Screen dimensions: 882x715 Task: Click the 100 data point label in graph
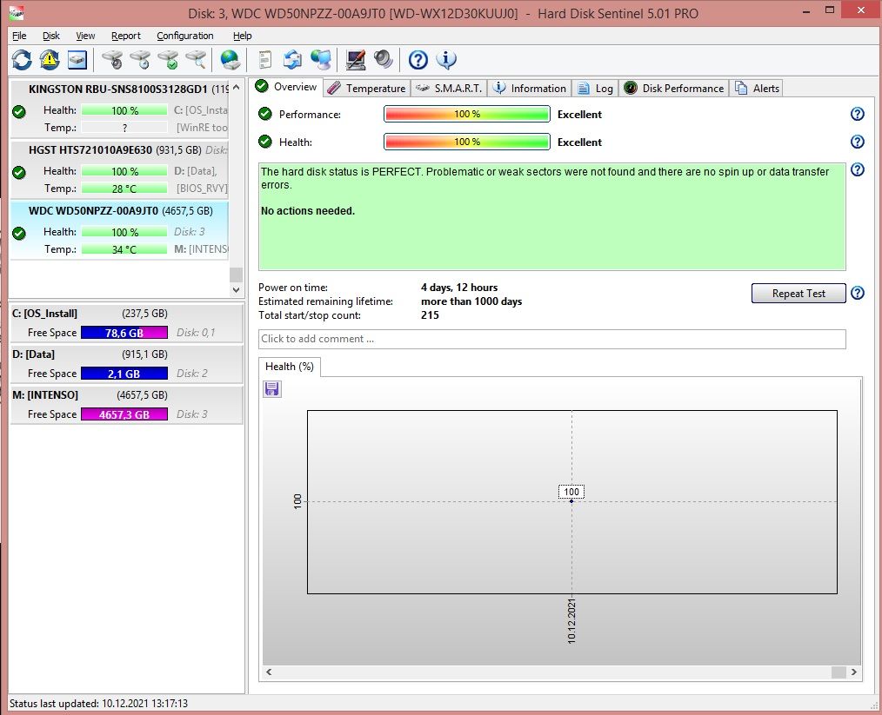pyautogui.click(x=571, y=492)
